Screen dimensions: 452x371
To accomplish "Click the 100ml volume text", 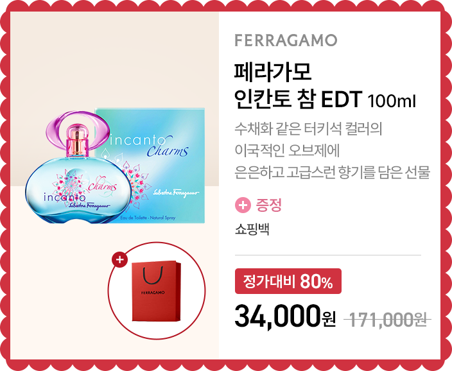I will [392, 101].
